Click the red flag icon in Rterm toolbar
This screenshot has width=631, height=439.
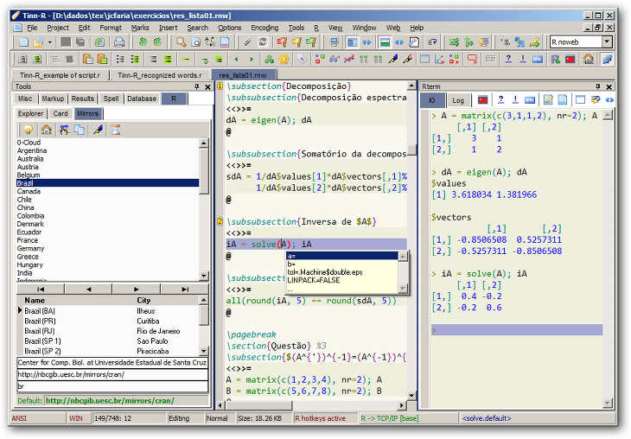482,100
